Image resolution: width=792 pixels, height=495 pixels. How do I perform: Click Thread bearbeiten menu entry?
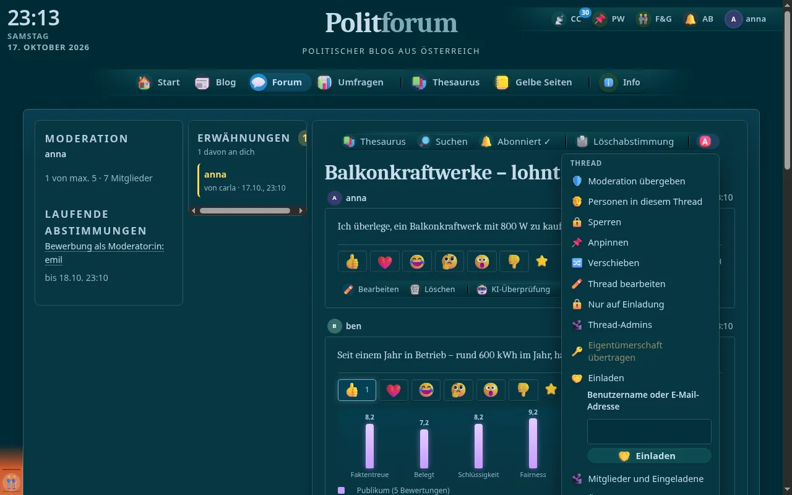(640, 284)
